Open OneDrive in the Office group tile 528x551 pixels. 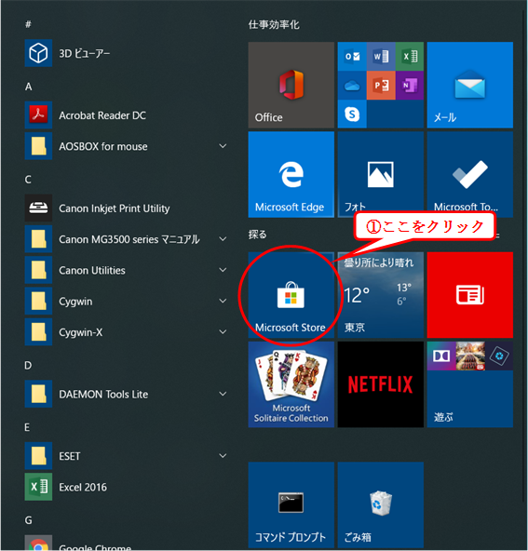click(x=352, y=86)
